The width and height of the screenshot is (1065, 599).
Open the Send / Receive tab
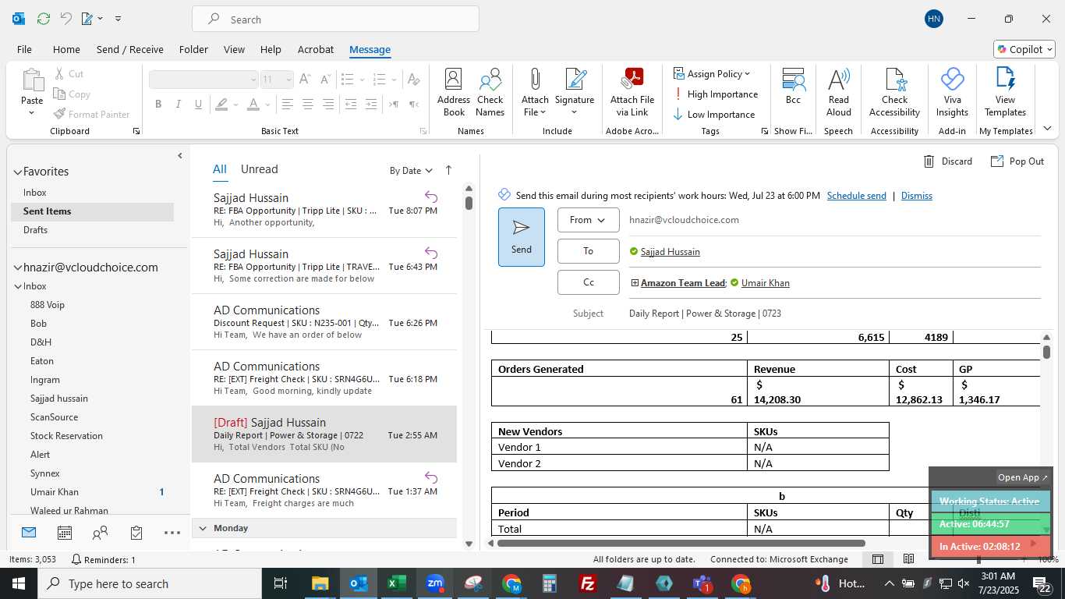[130, 49]
